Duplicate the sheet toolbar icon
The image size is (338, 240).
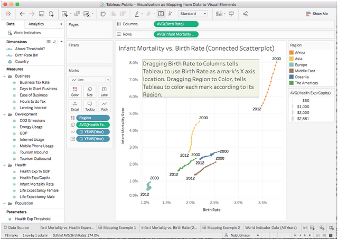[77, 14]
